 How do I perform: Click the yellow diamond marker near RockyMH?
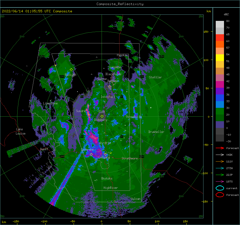(x=71, y=70)
